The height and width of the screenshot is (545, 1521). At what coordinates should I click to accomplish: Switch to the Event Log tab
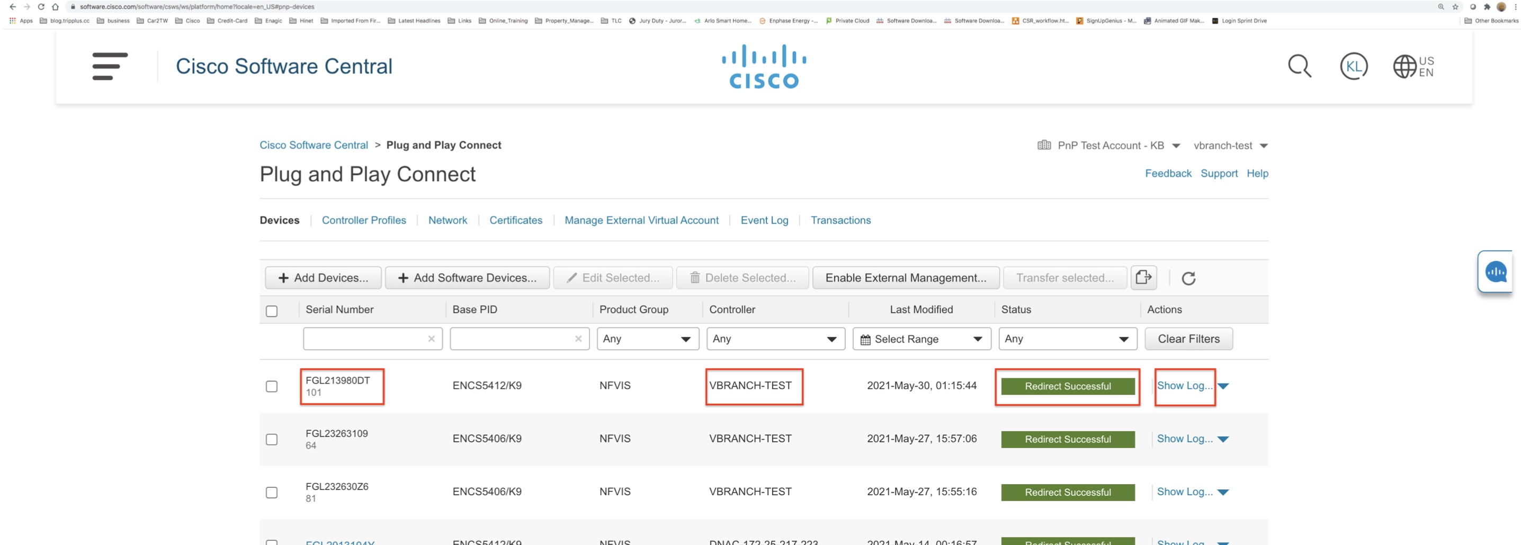click(x=764, y=220)
